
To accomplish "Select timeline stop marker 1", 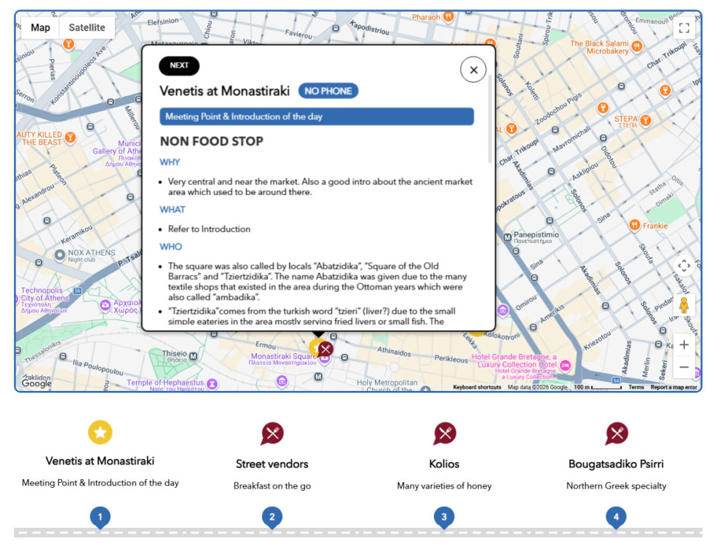I will pos(100,517).
